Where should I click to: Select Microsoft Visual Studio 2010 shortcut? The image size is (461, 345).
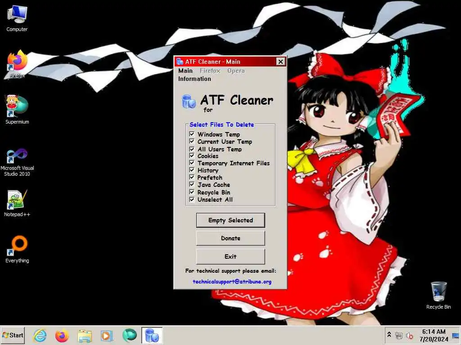coord(17,162)
